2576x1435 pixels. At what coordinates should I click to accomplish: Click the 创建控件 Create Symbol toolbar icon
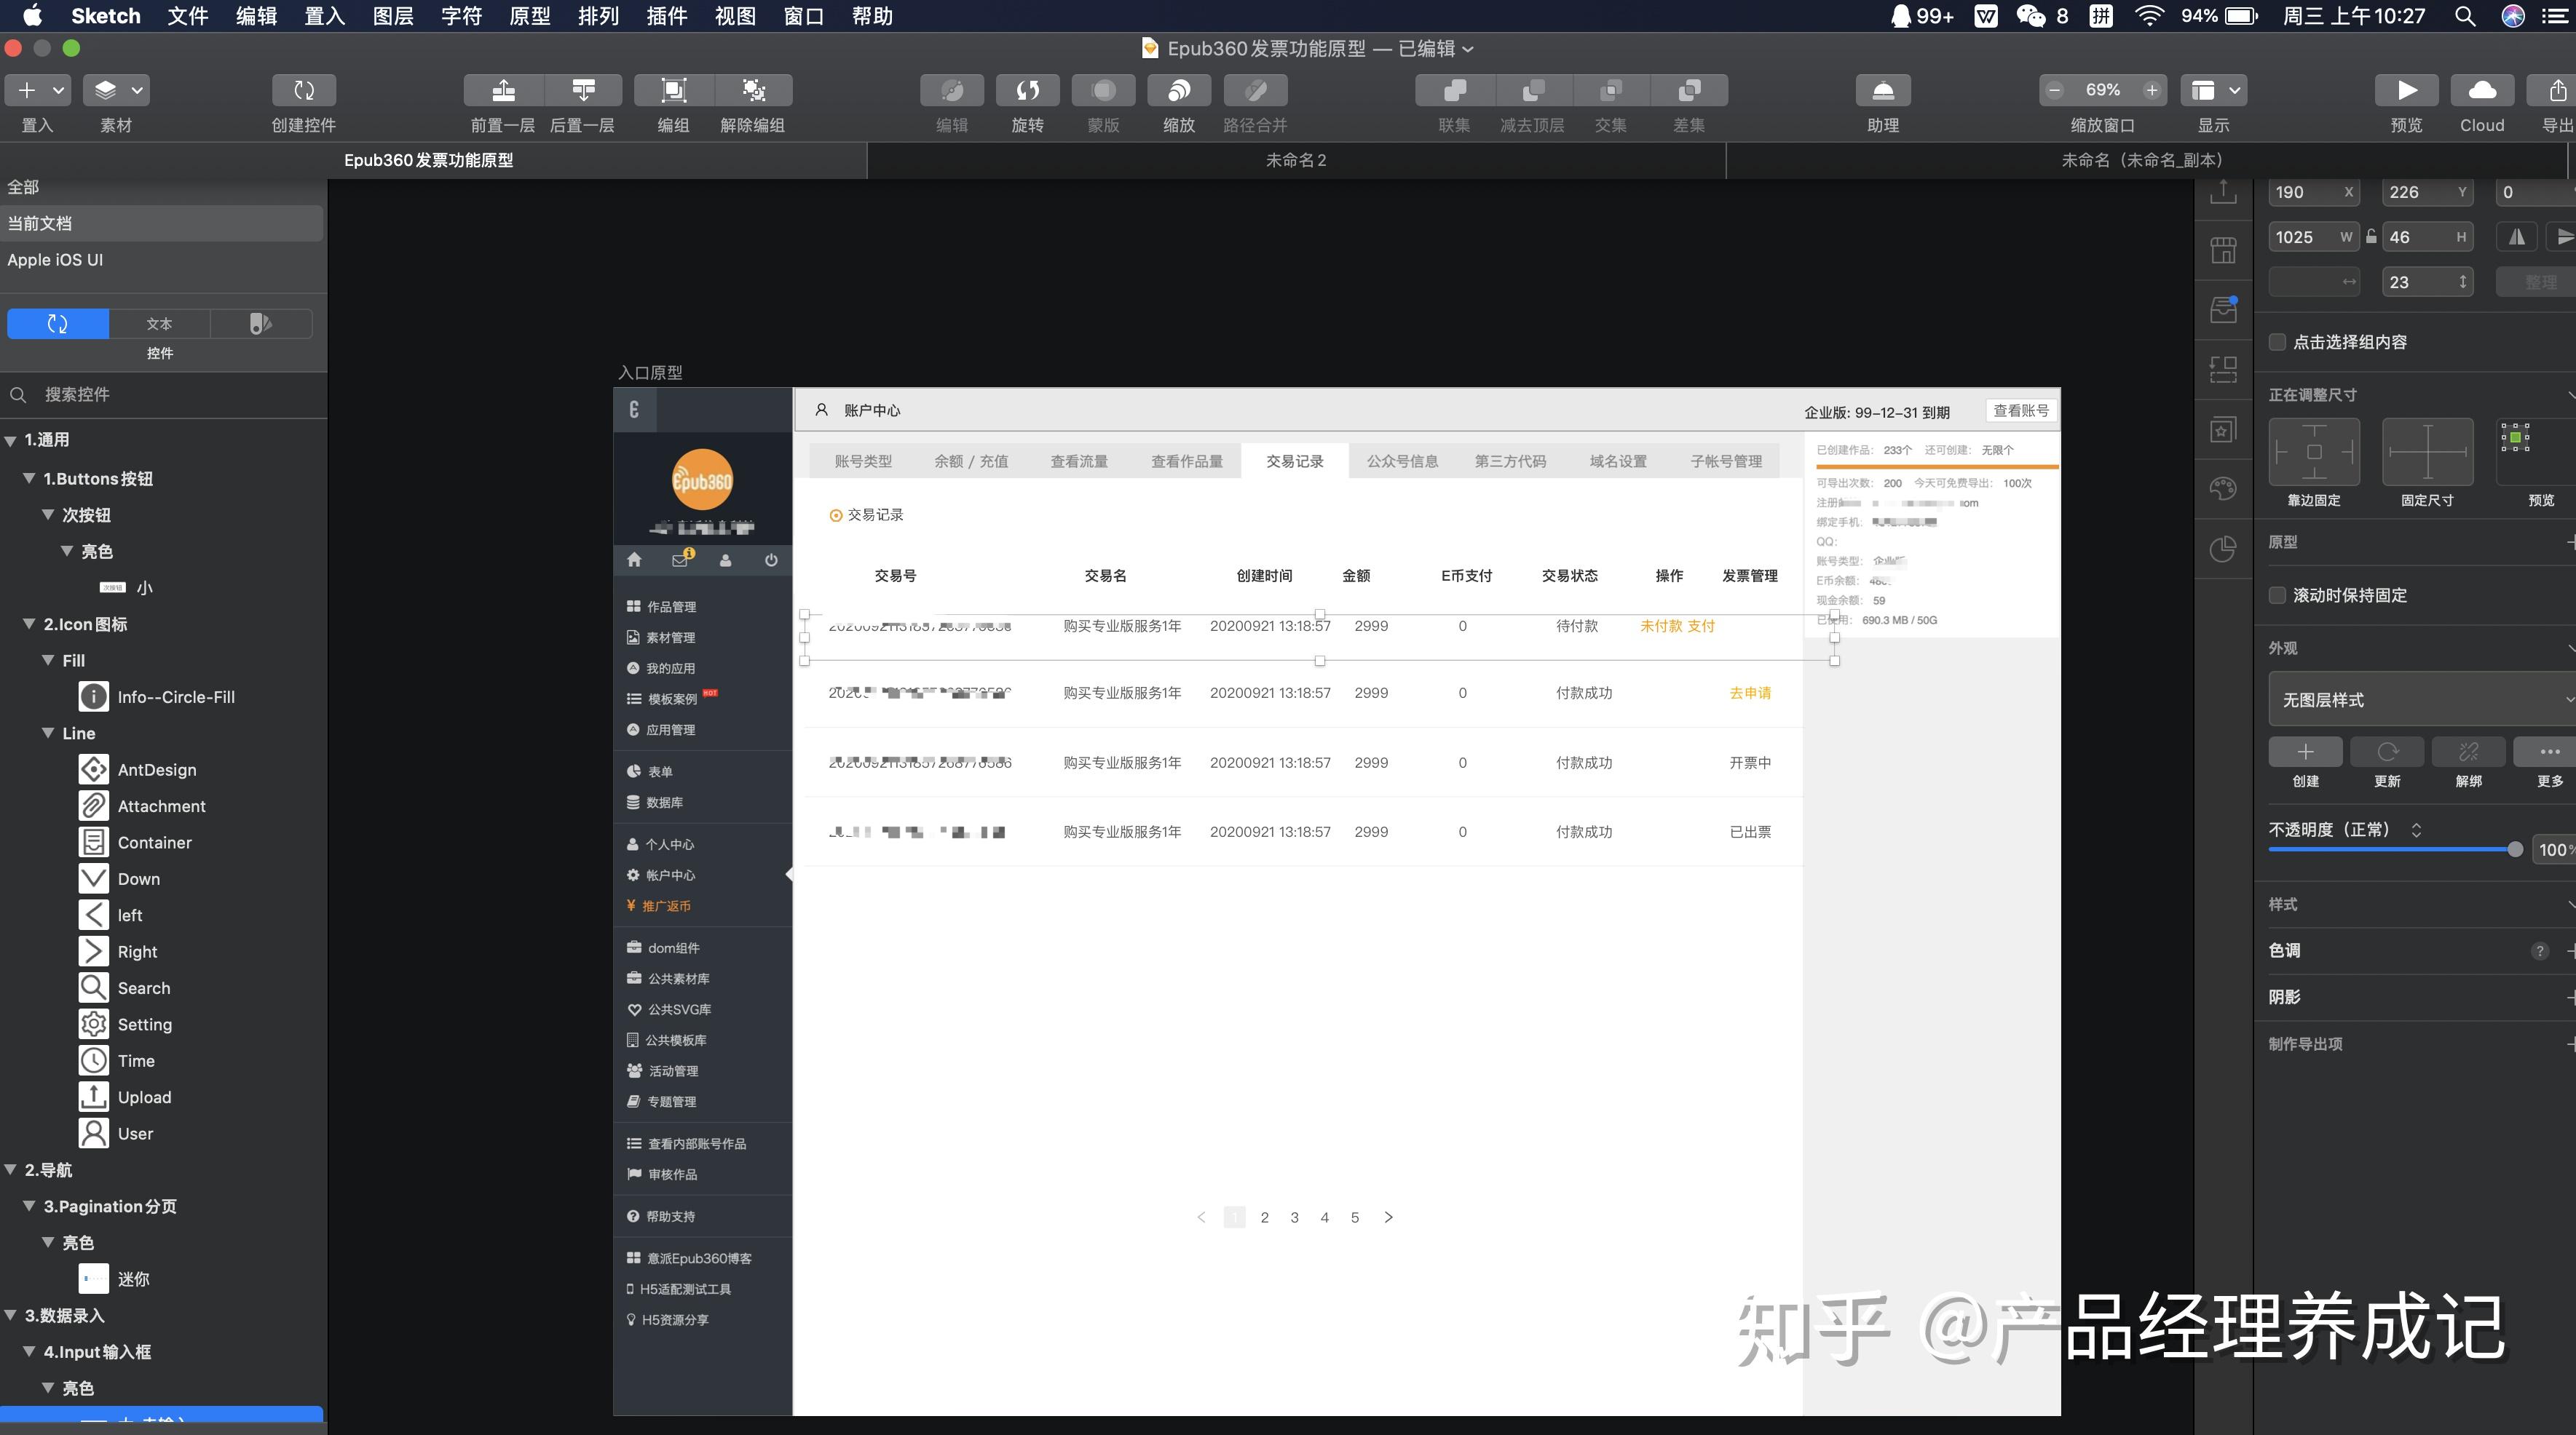(303, 91)
